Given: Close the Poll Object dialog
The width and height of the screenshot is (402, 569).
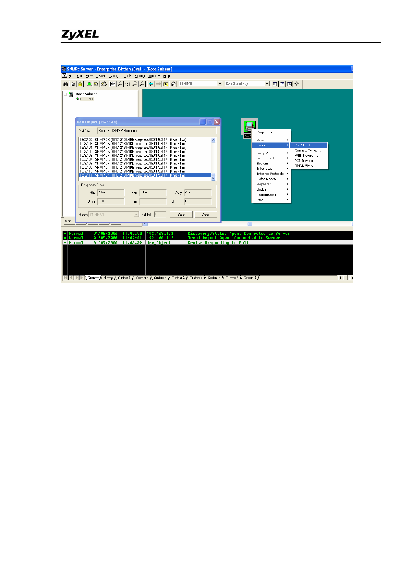Looking at the screenshot, I should click(217, 122).
